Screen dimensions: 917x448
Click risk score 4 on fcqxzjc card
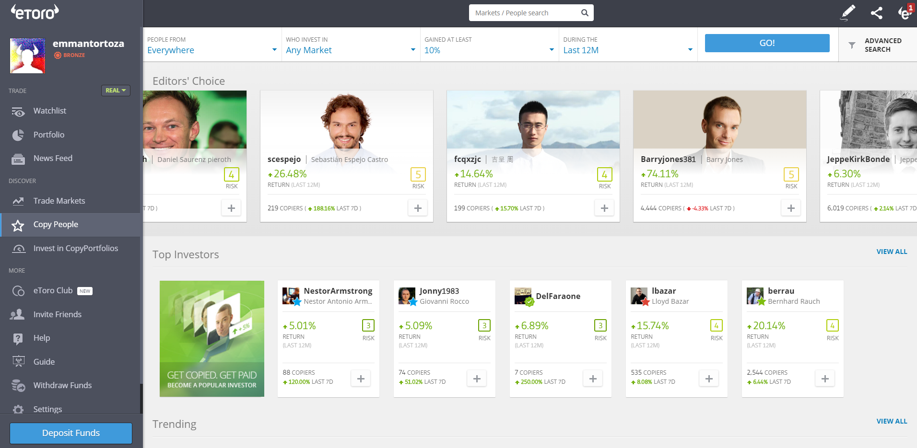coord(604,174)
